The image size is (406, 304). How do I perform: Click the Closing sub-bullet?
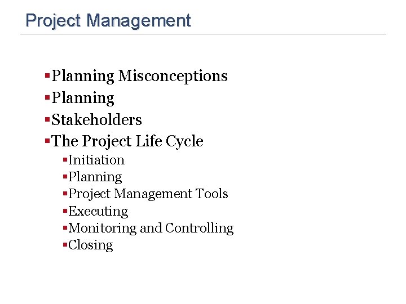[91, 245]
